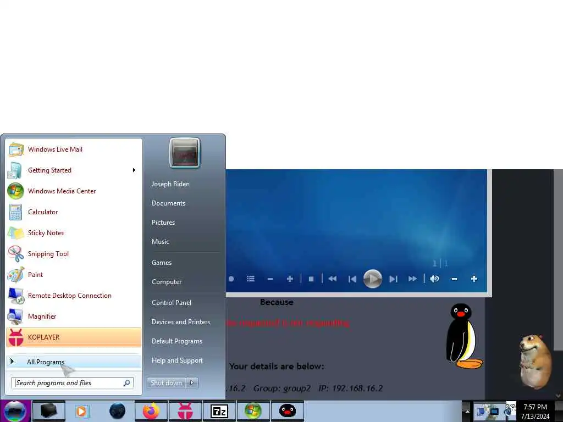Click the plus button left of stop control
Screen dimensions: 563x422
(290, 279)
